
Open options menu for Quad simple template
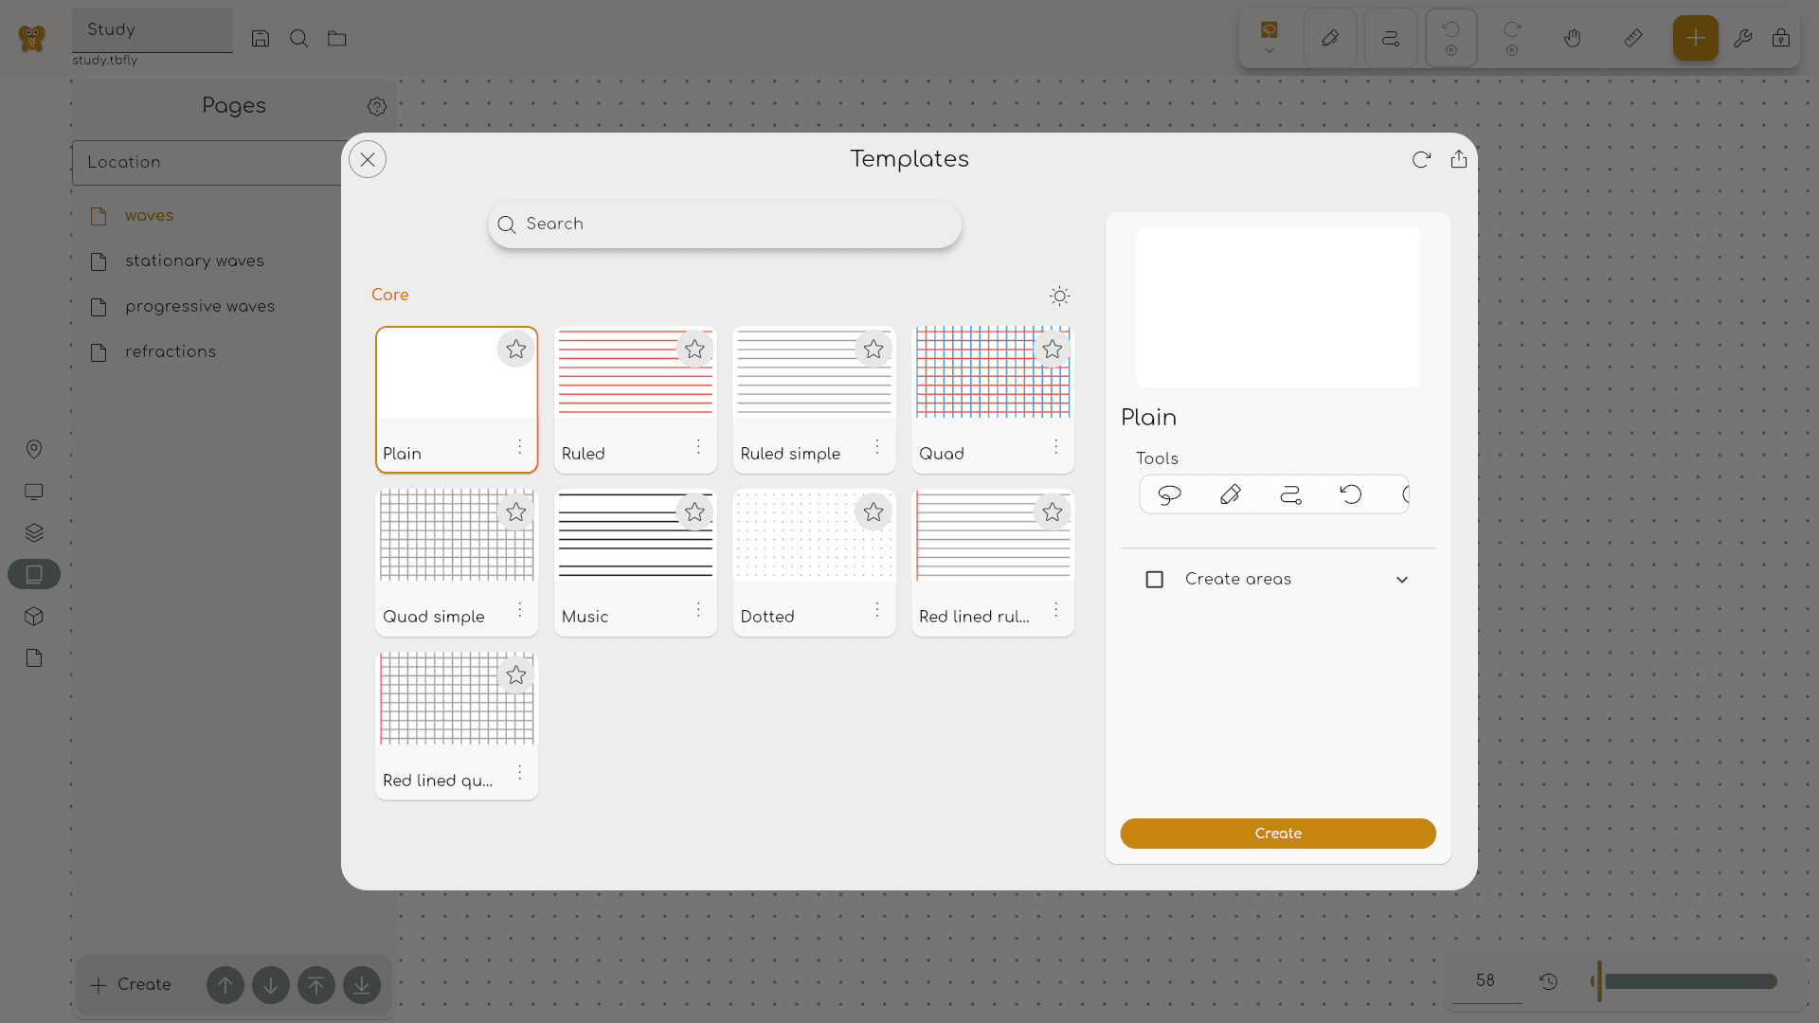coord(519,609)
